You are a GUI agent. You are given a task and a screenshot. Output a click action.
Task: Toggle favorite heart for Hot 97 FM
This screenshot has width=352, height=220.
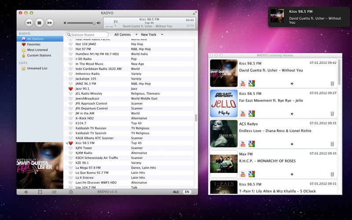coord(71,49)
